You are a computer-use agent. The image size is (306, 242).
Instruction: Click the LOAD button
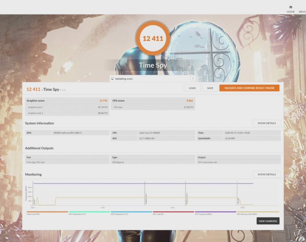pyautogui.click(x=192, y=88)
